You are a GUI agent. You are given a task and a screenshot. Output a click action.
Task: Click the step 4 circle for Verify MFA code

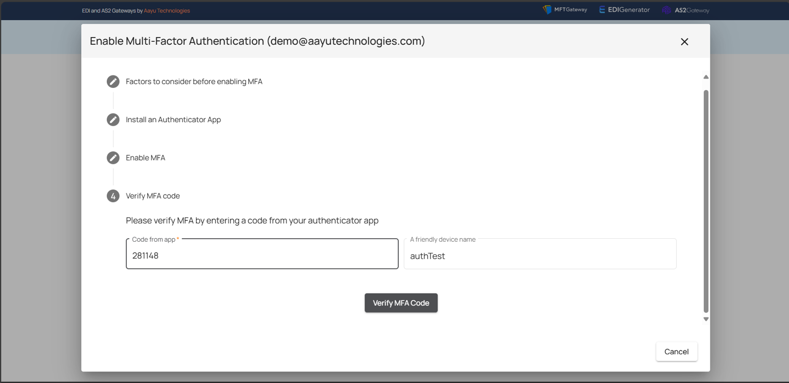click(113, 196)
